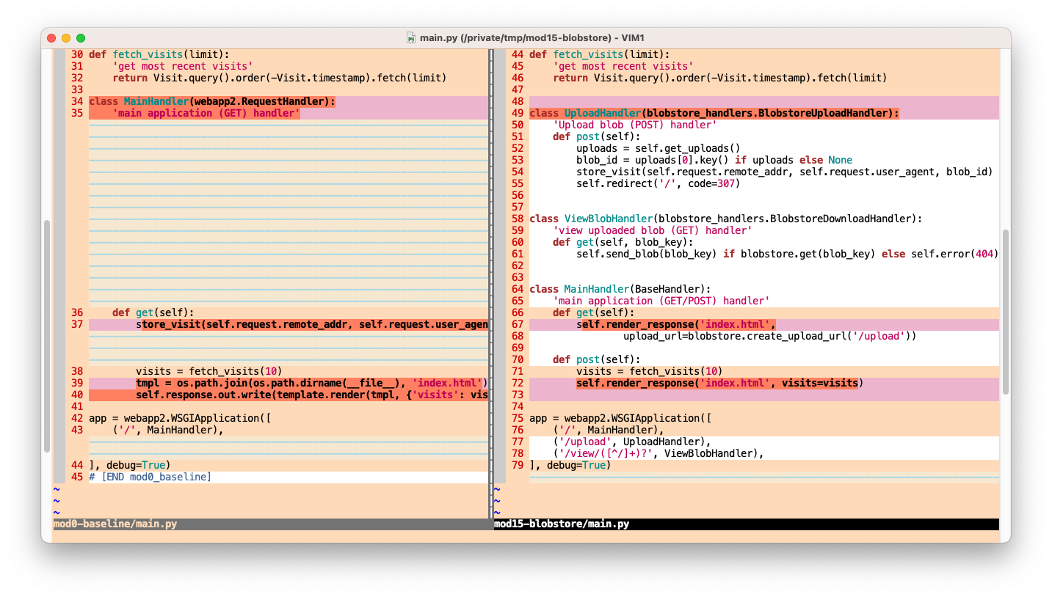Image resolution: width=1052 pixels, height=597 pixels.
Task: Select the mod0-baseline/main.py status line
Action: click(x=115, y=524)
